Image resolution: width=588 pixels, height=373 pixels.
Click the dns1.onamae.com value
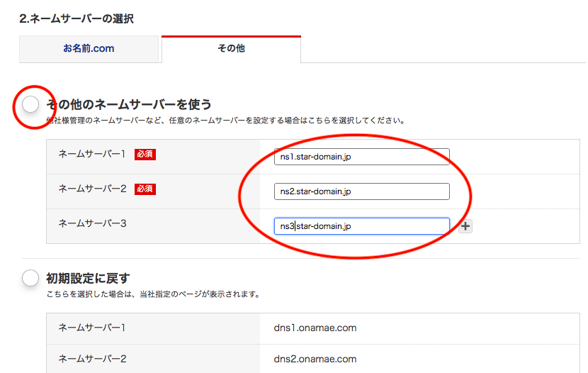pyautogui.click(x=315, y=328)
